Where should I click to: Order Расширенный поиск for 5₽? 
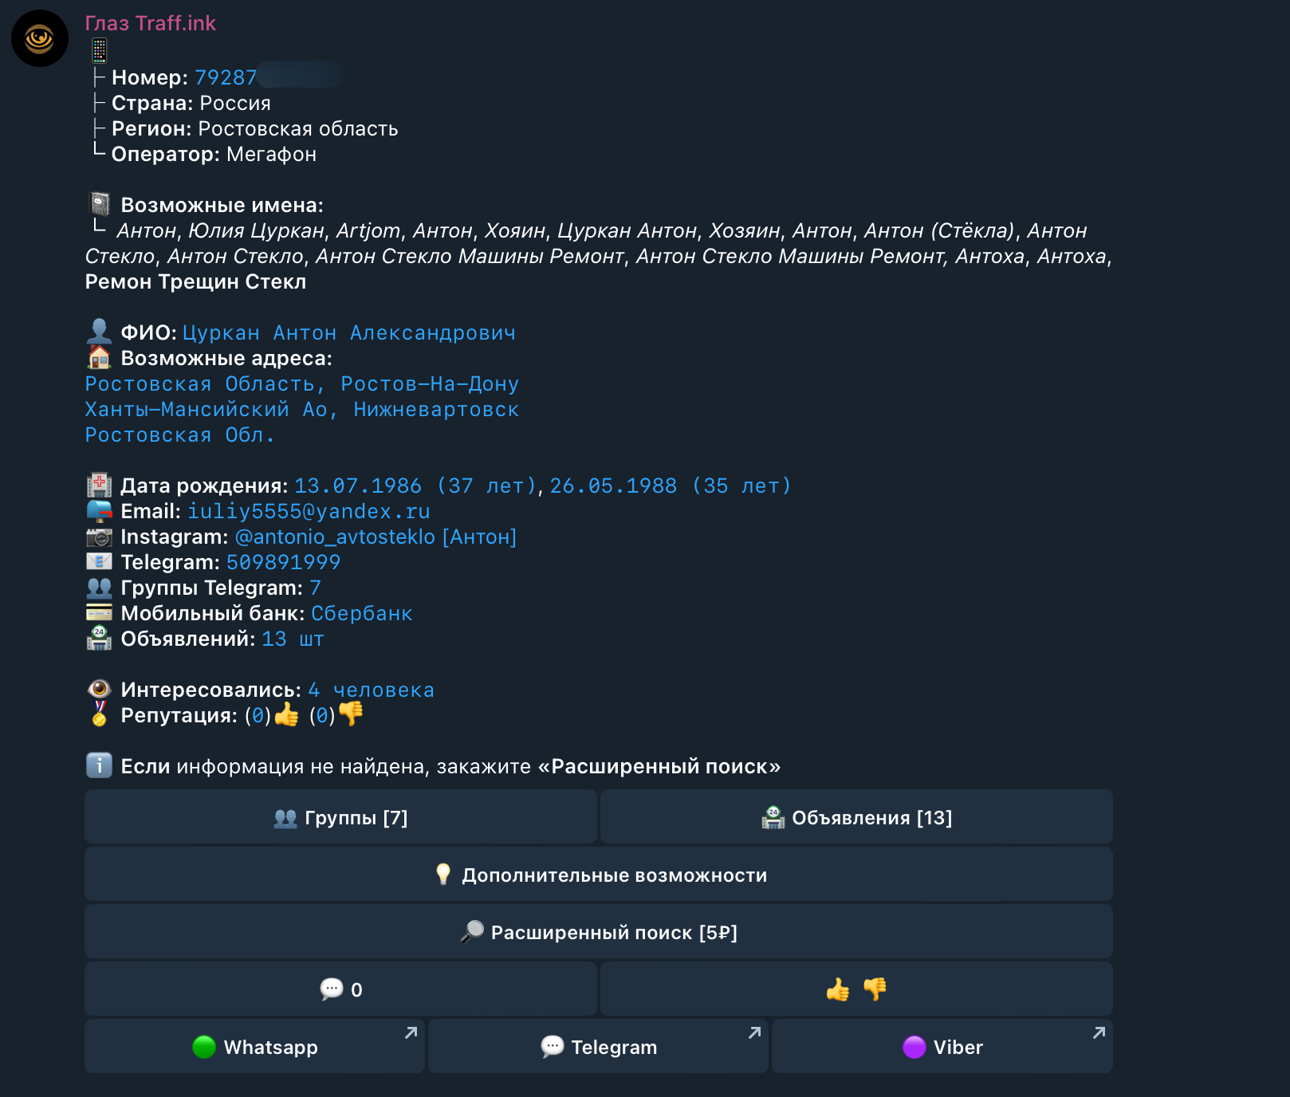tap(599, 932)
